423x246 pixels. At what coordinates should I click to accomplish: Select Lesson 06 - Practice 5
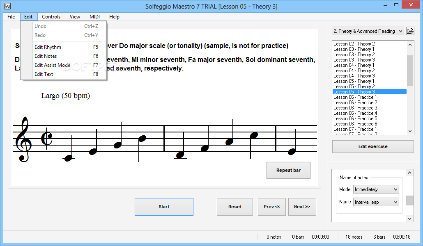click(x=369, y=118)
